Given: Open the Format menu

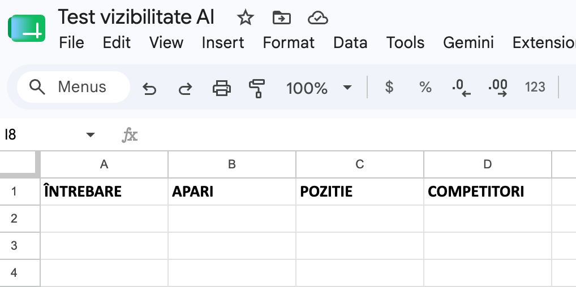Looking at the screenshot, I should point(289,43).
